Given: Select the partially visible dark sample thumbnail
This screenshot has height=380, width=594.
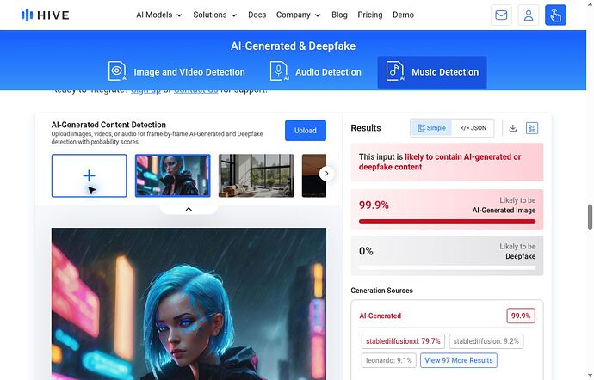Looking at the screenshot, I should 314,175.
